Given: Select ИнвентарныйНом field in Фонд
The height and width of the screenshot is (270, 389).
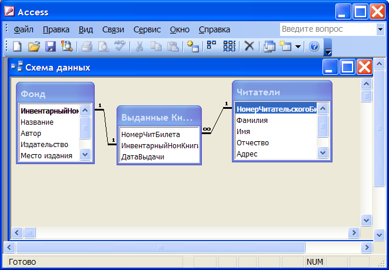Looking at the screenshot, I should click(x=49, y=111).
